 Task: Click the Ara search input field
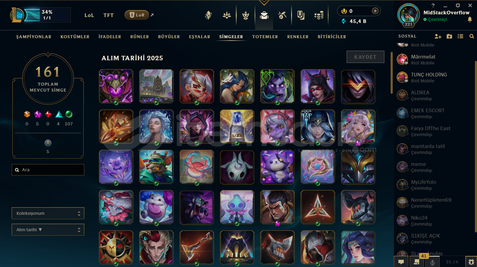coord(48,170)
